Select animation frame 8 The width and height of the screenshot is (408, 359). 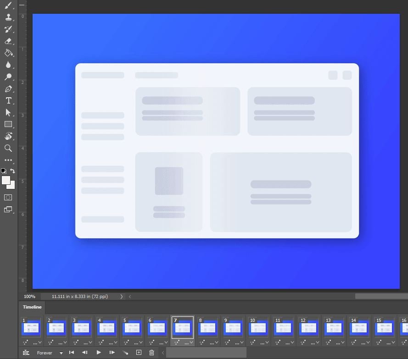pyautogui.click(x=208, y=327)
